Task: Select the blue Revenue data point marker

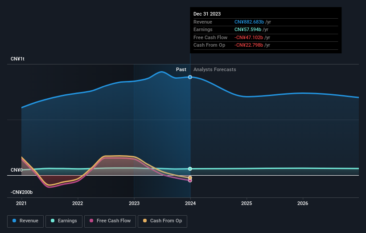Action: point(190,77)
